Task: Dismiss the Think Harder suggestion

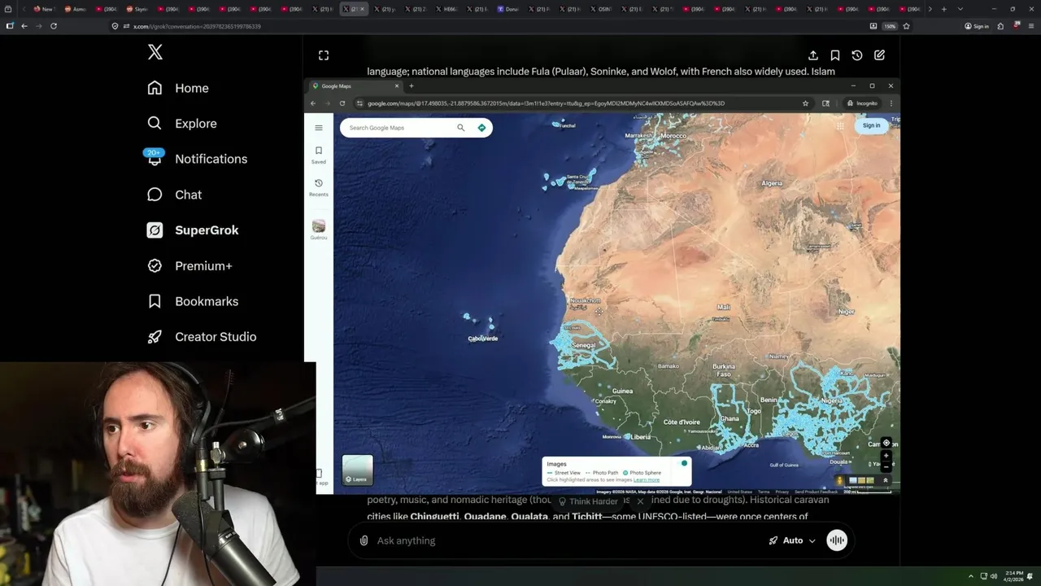Action: point(640,501)
